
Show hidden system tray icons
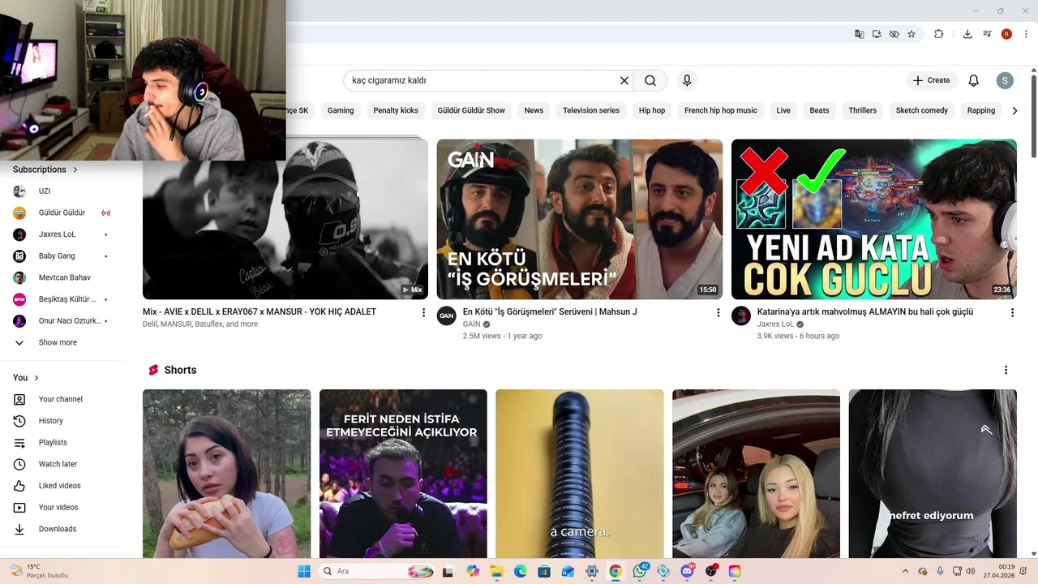pos(906,571)
